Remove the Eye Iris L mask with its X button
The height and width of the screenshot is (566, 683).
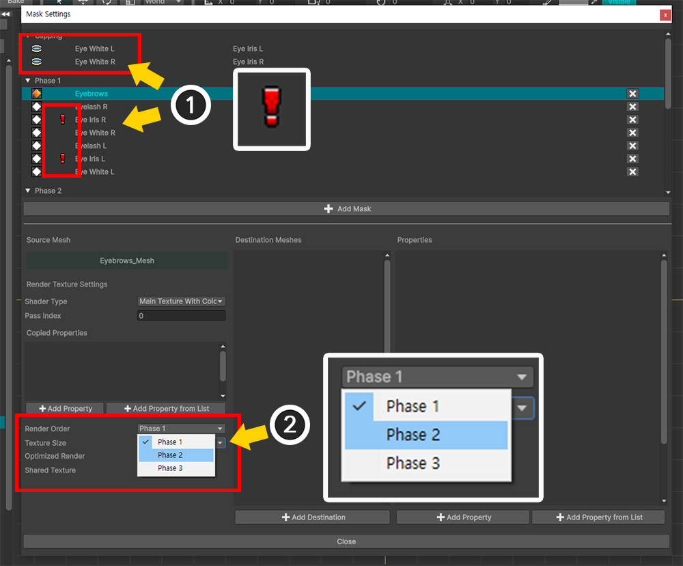632,159
